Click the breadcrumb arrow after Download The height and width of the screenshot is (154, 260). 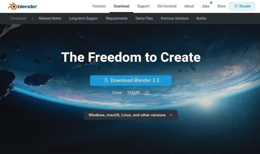32,18
